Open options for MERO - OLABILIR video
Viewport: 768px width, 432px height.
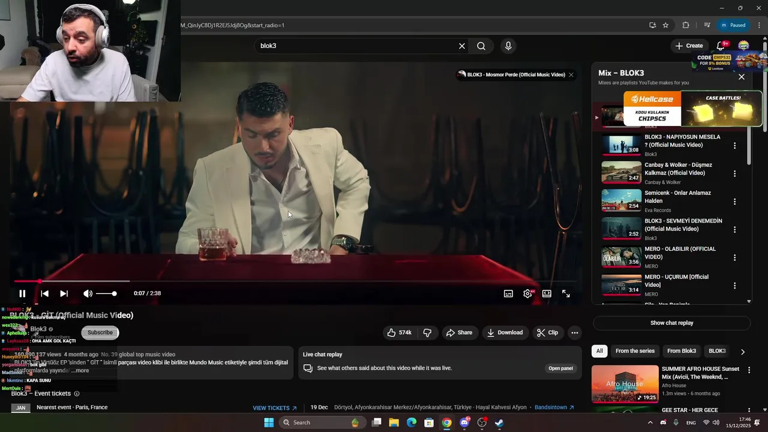(x=734, y=257)
